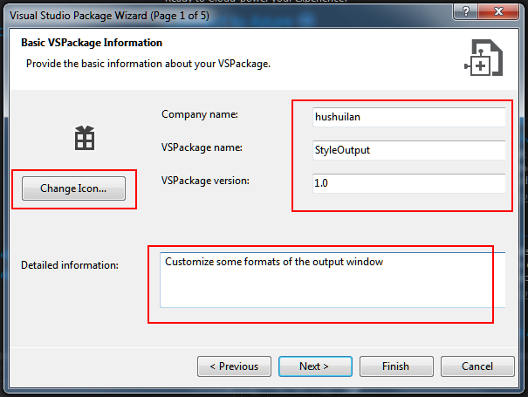Image resolution: width=528 pixels, height=397 pixels.
Task: Click into the VSPackage name field
Action: 408,150
